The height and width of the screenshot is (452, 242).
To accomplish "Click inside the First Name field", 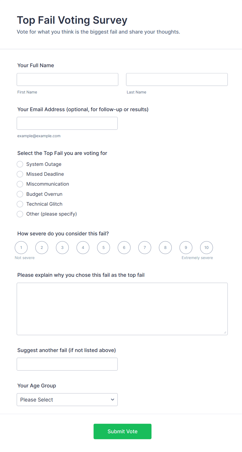I will pyautogui.click(x=67, y=79).
